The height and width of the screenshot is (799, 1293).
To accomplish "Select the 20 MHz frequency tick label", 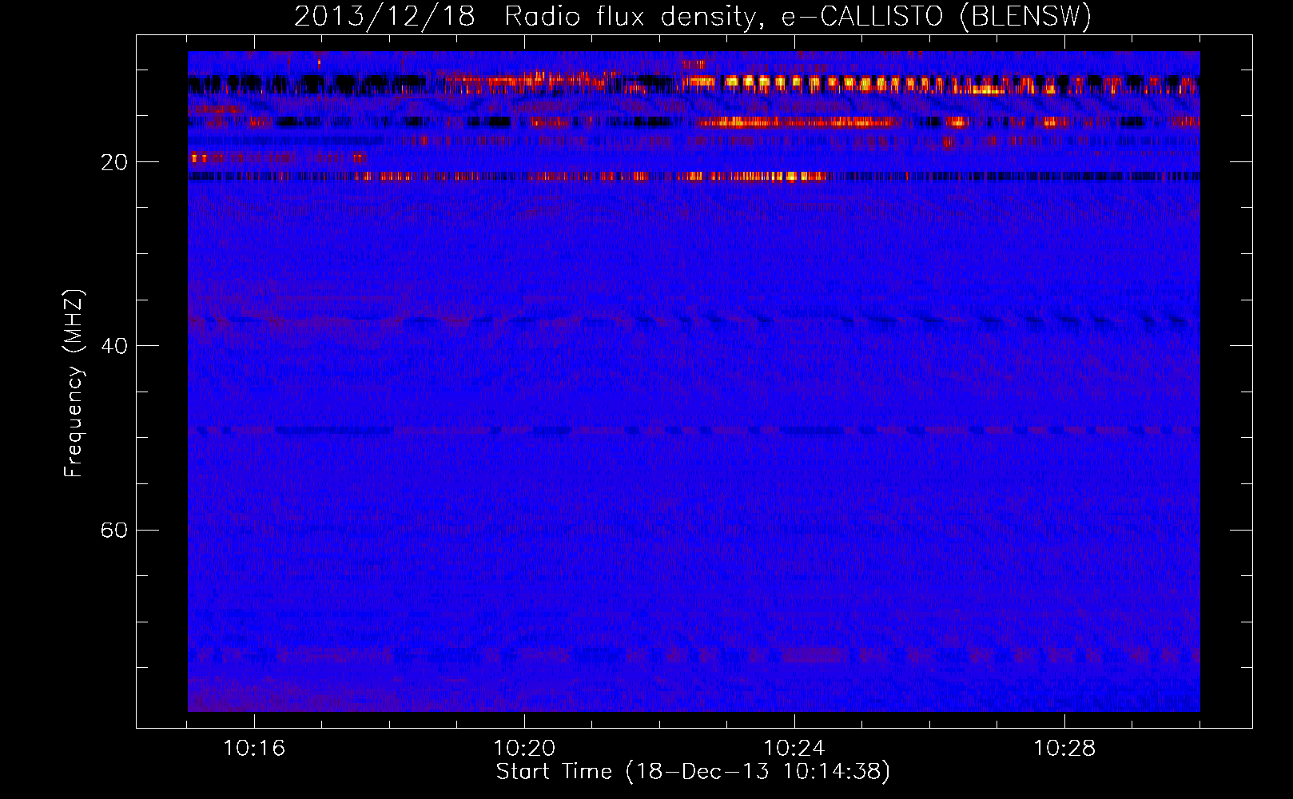I will click(114, 162).
